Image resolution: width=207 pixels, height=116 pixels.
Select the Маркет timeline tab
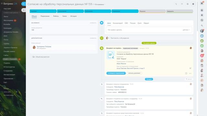point(146,23)
